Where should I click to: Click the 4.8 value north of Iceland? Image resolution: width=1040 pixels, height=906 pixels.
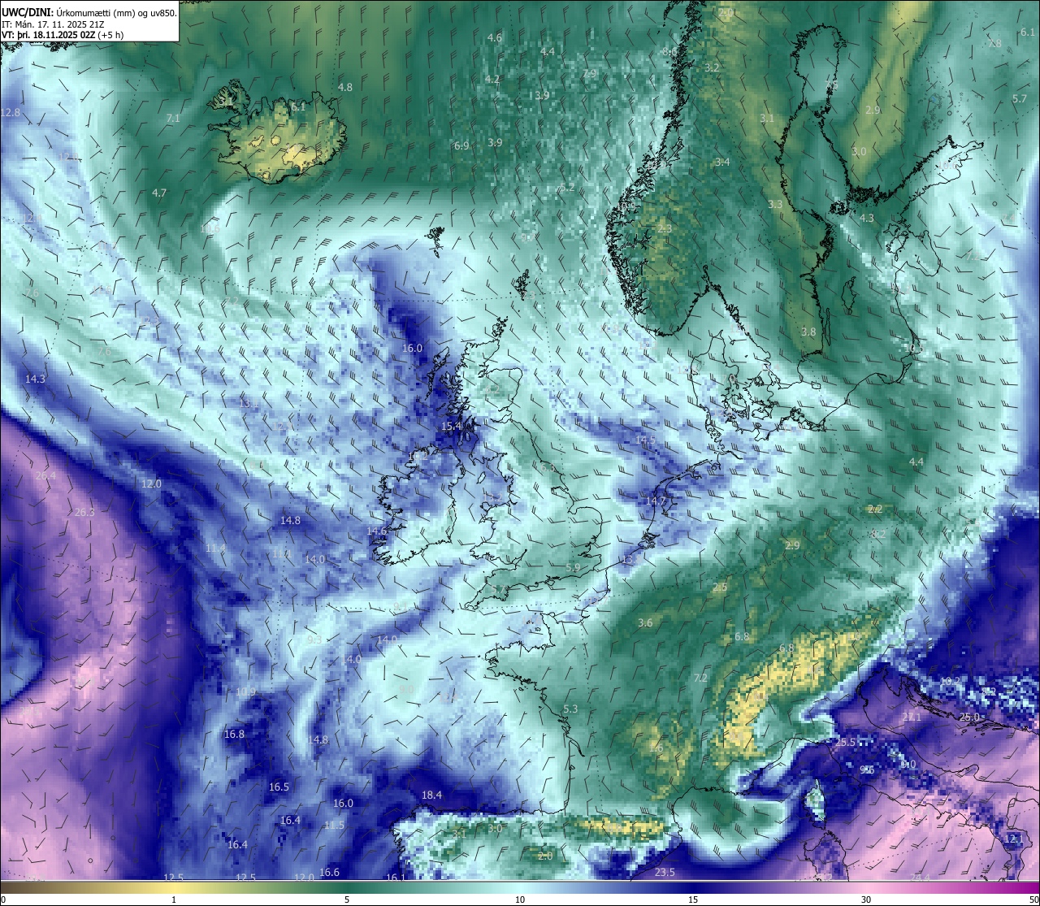345,87
